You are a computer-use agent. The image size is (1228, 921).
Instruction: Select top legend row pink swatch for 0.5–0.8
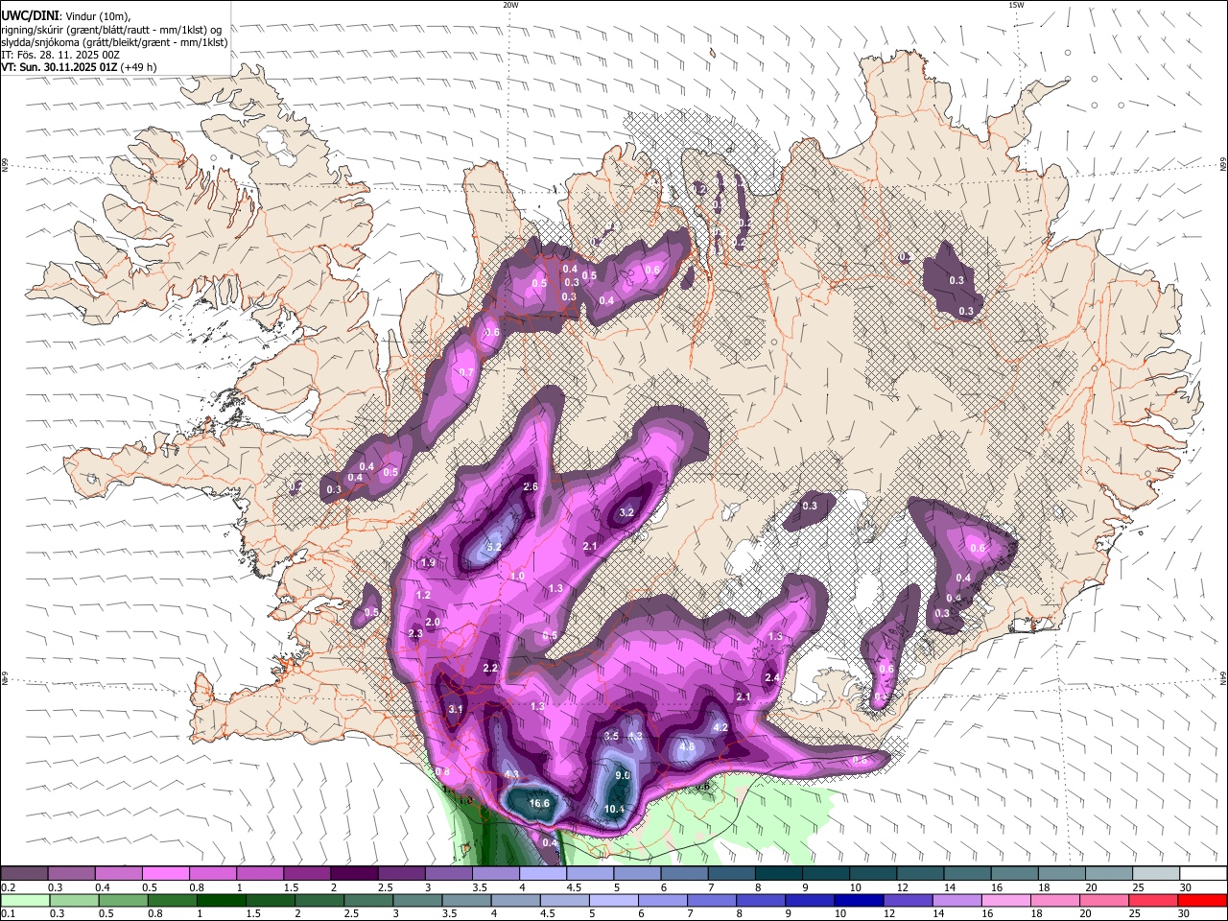tap(165, 873)
